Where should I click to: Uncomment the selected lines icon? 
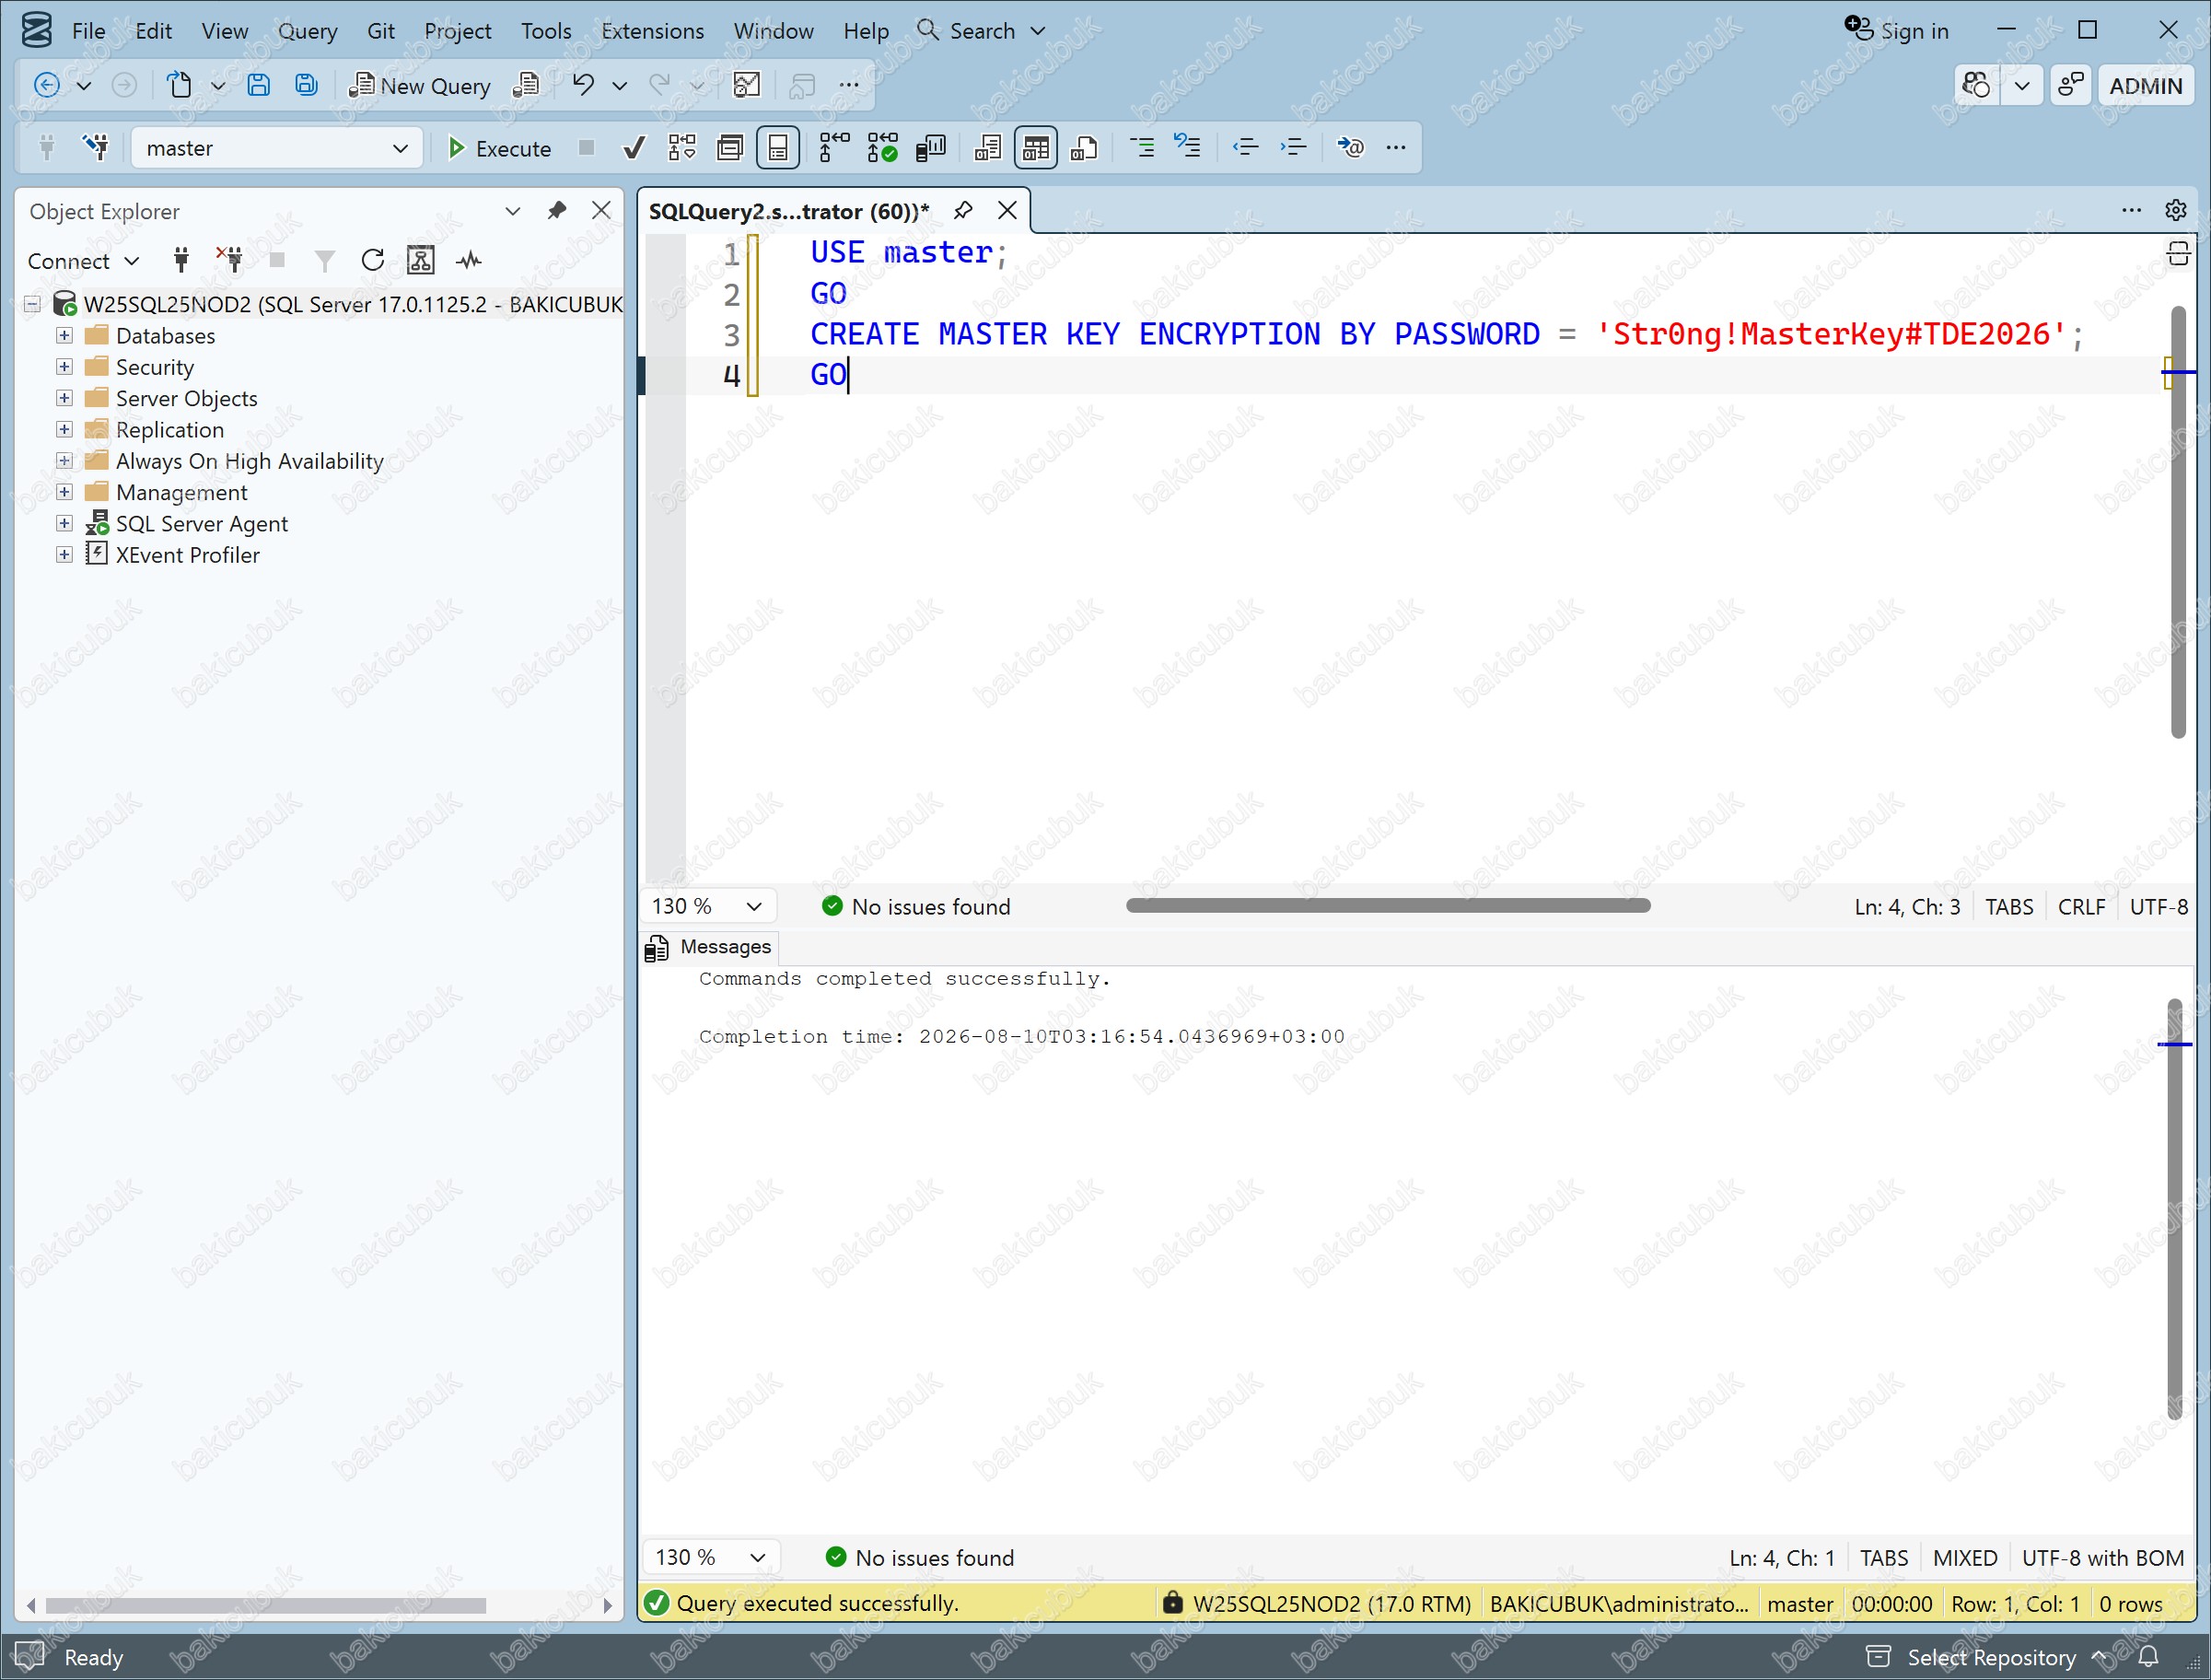coord(1189,148)
